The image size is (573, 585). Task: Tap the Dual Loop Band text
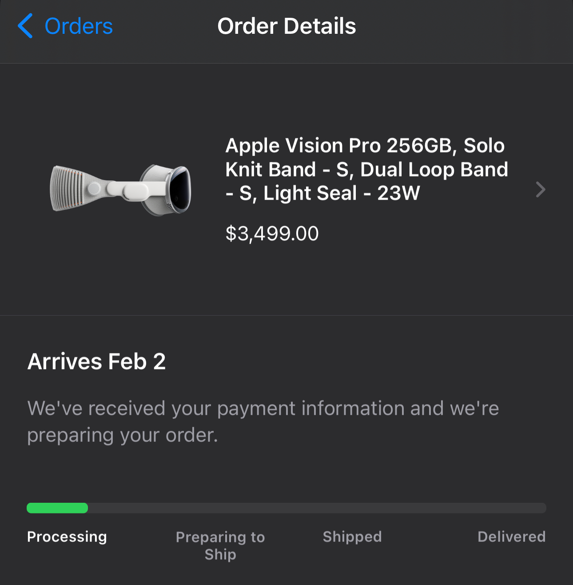coord(434,170)
